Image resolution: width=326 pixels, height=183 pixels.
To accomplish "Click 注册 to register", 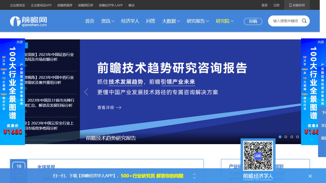I will point(276,5).
